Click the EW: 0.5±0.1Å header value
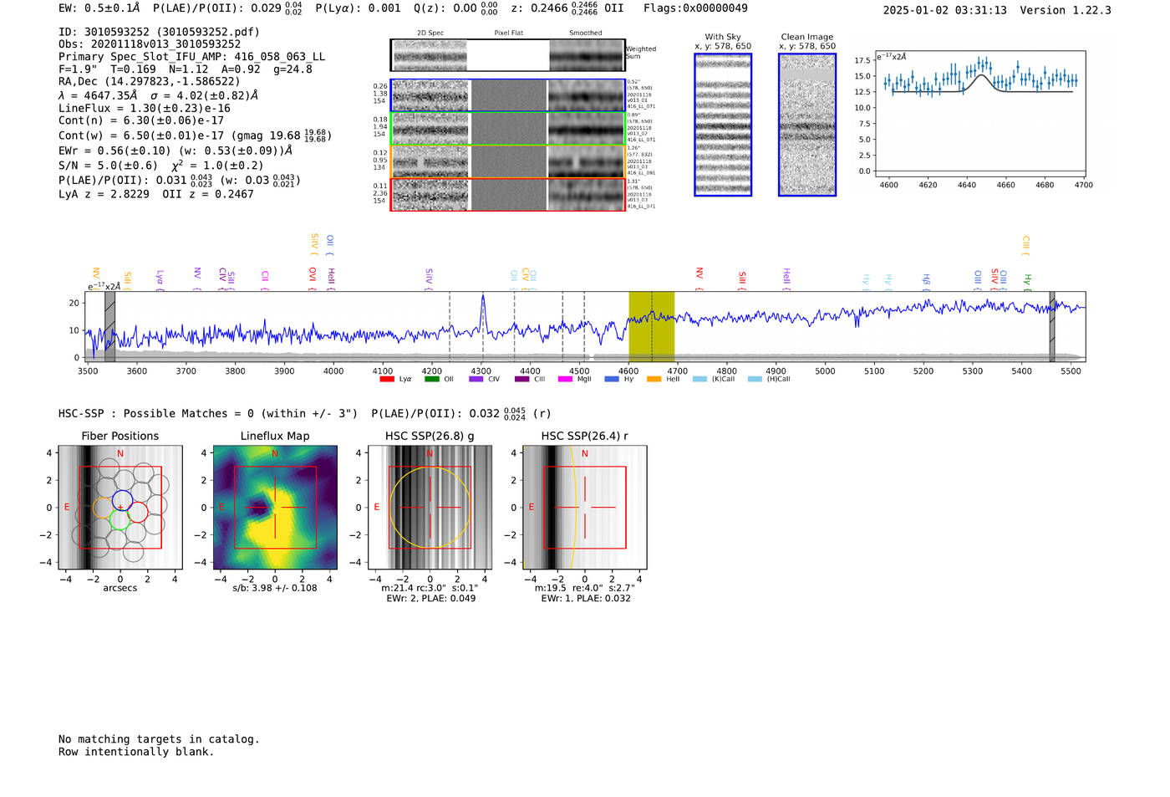 (x=99, y=8)
